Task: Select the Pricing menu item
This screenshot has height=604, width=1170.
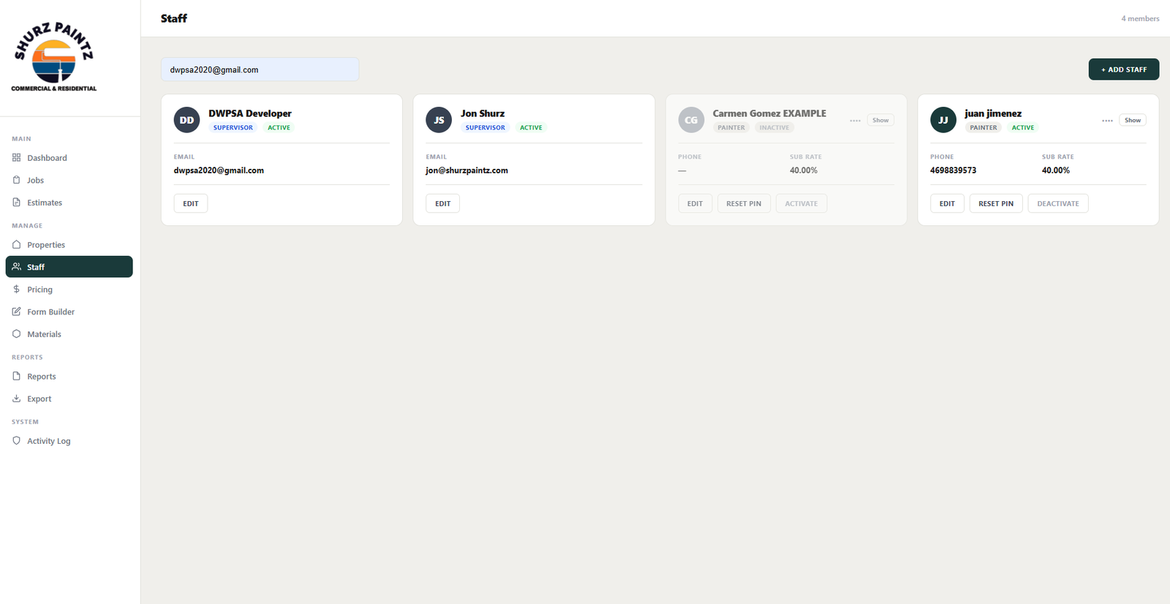Action: (69, 290)
